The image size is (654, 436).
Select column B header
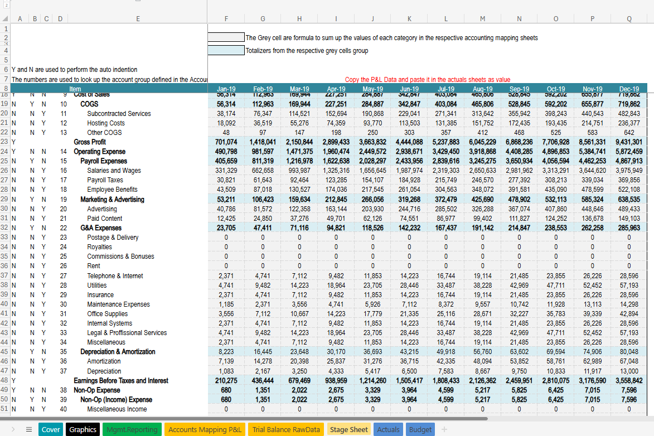pos(35,19)
